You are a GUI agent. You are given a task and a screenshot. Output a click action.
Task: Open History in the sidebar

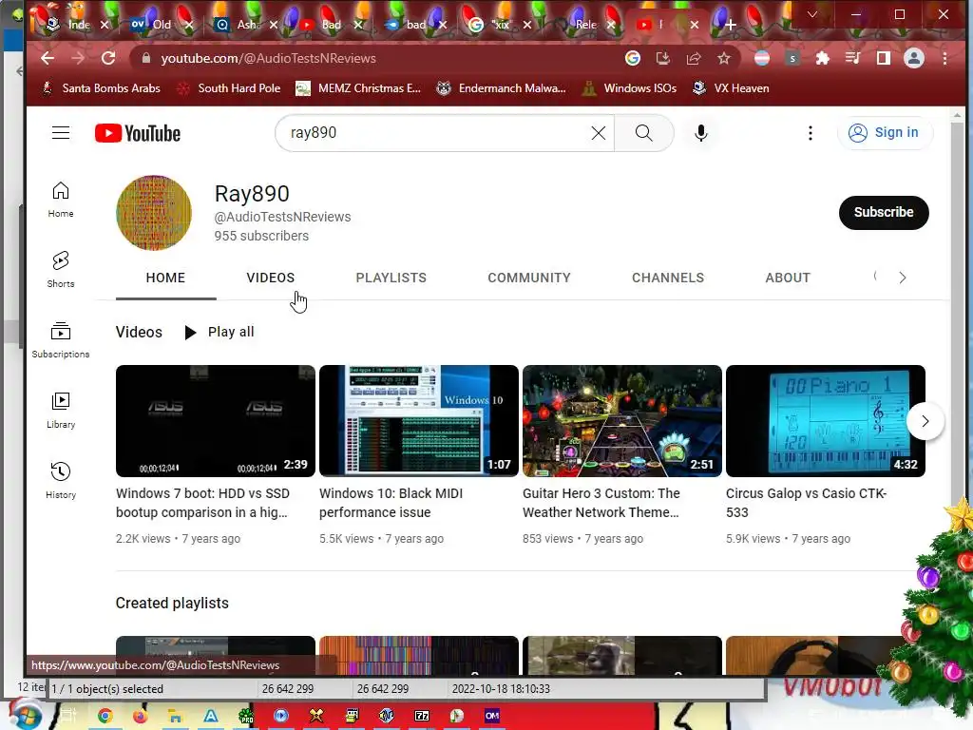pos(61,480)
